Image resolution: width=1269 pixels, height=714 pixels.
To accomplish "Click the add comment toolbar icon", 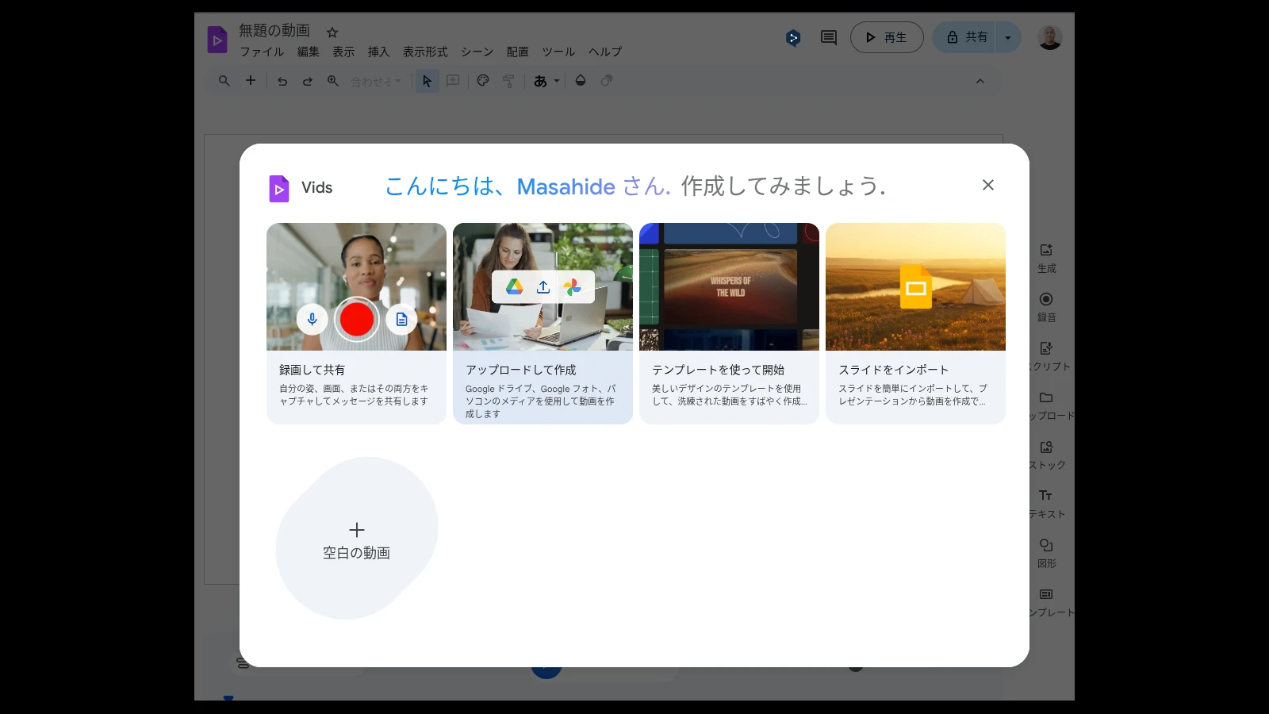I will coord(453,81).
